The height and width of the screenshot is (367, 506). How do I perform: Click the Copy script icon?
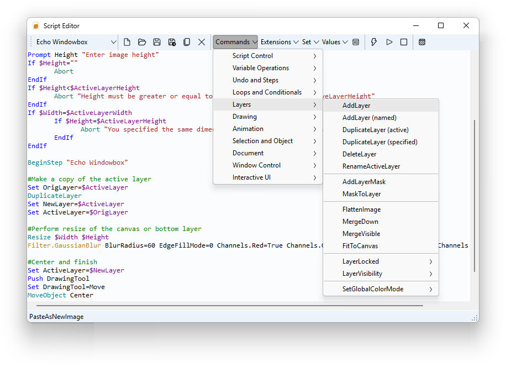click(x=187, y=42)
